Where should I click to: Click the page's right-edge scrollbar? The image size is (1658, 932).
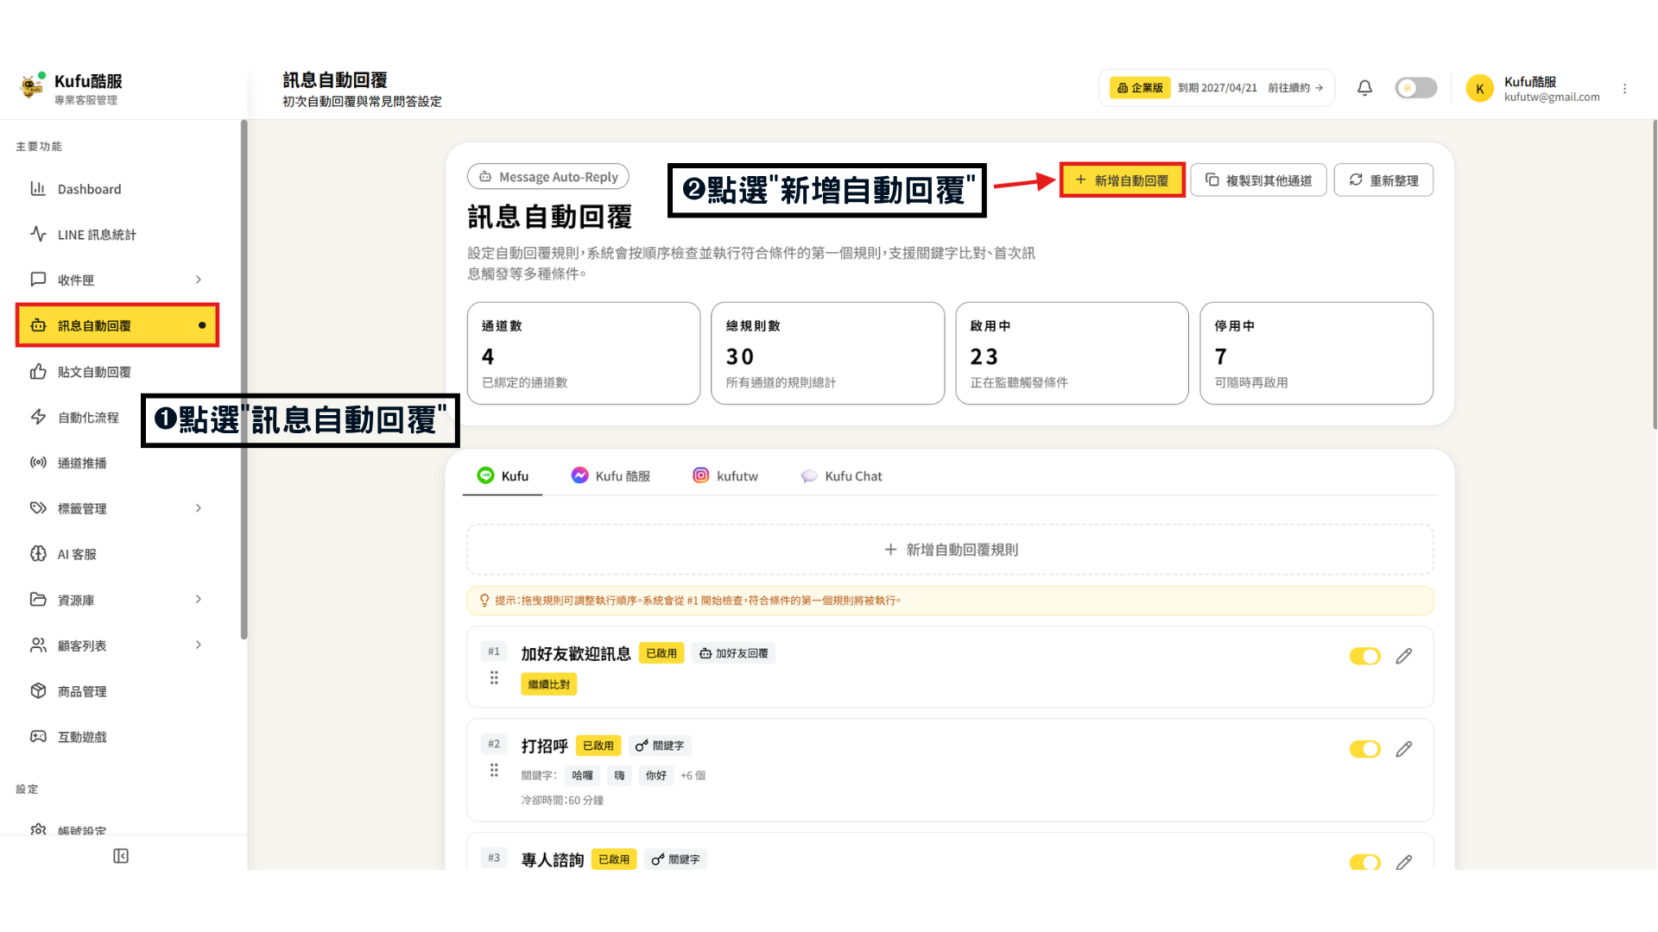1654,274
